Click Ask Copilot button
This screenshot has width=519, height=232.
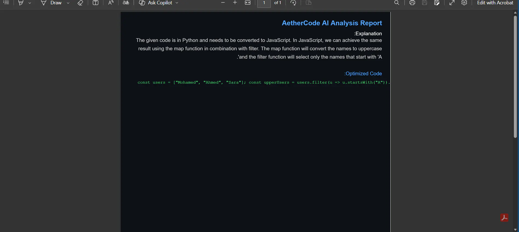coord(156,3)
